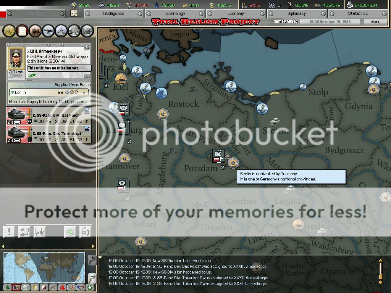Open the air units list icon
The height and width of the screenshot is (293, 391).
click(48, 31)
